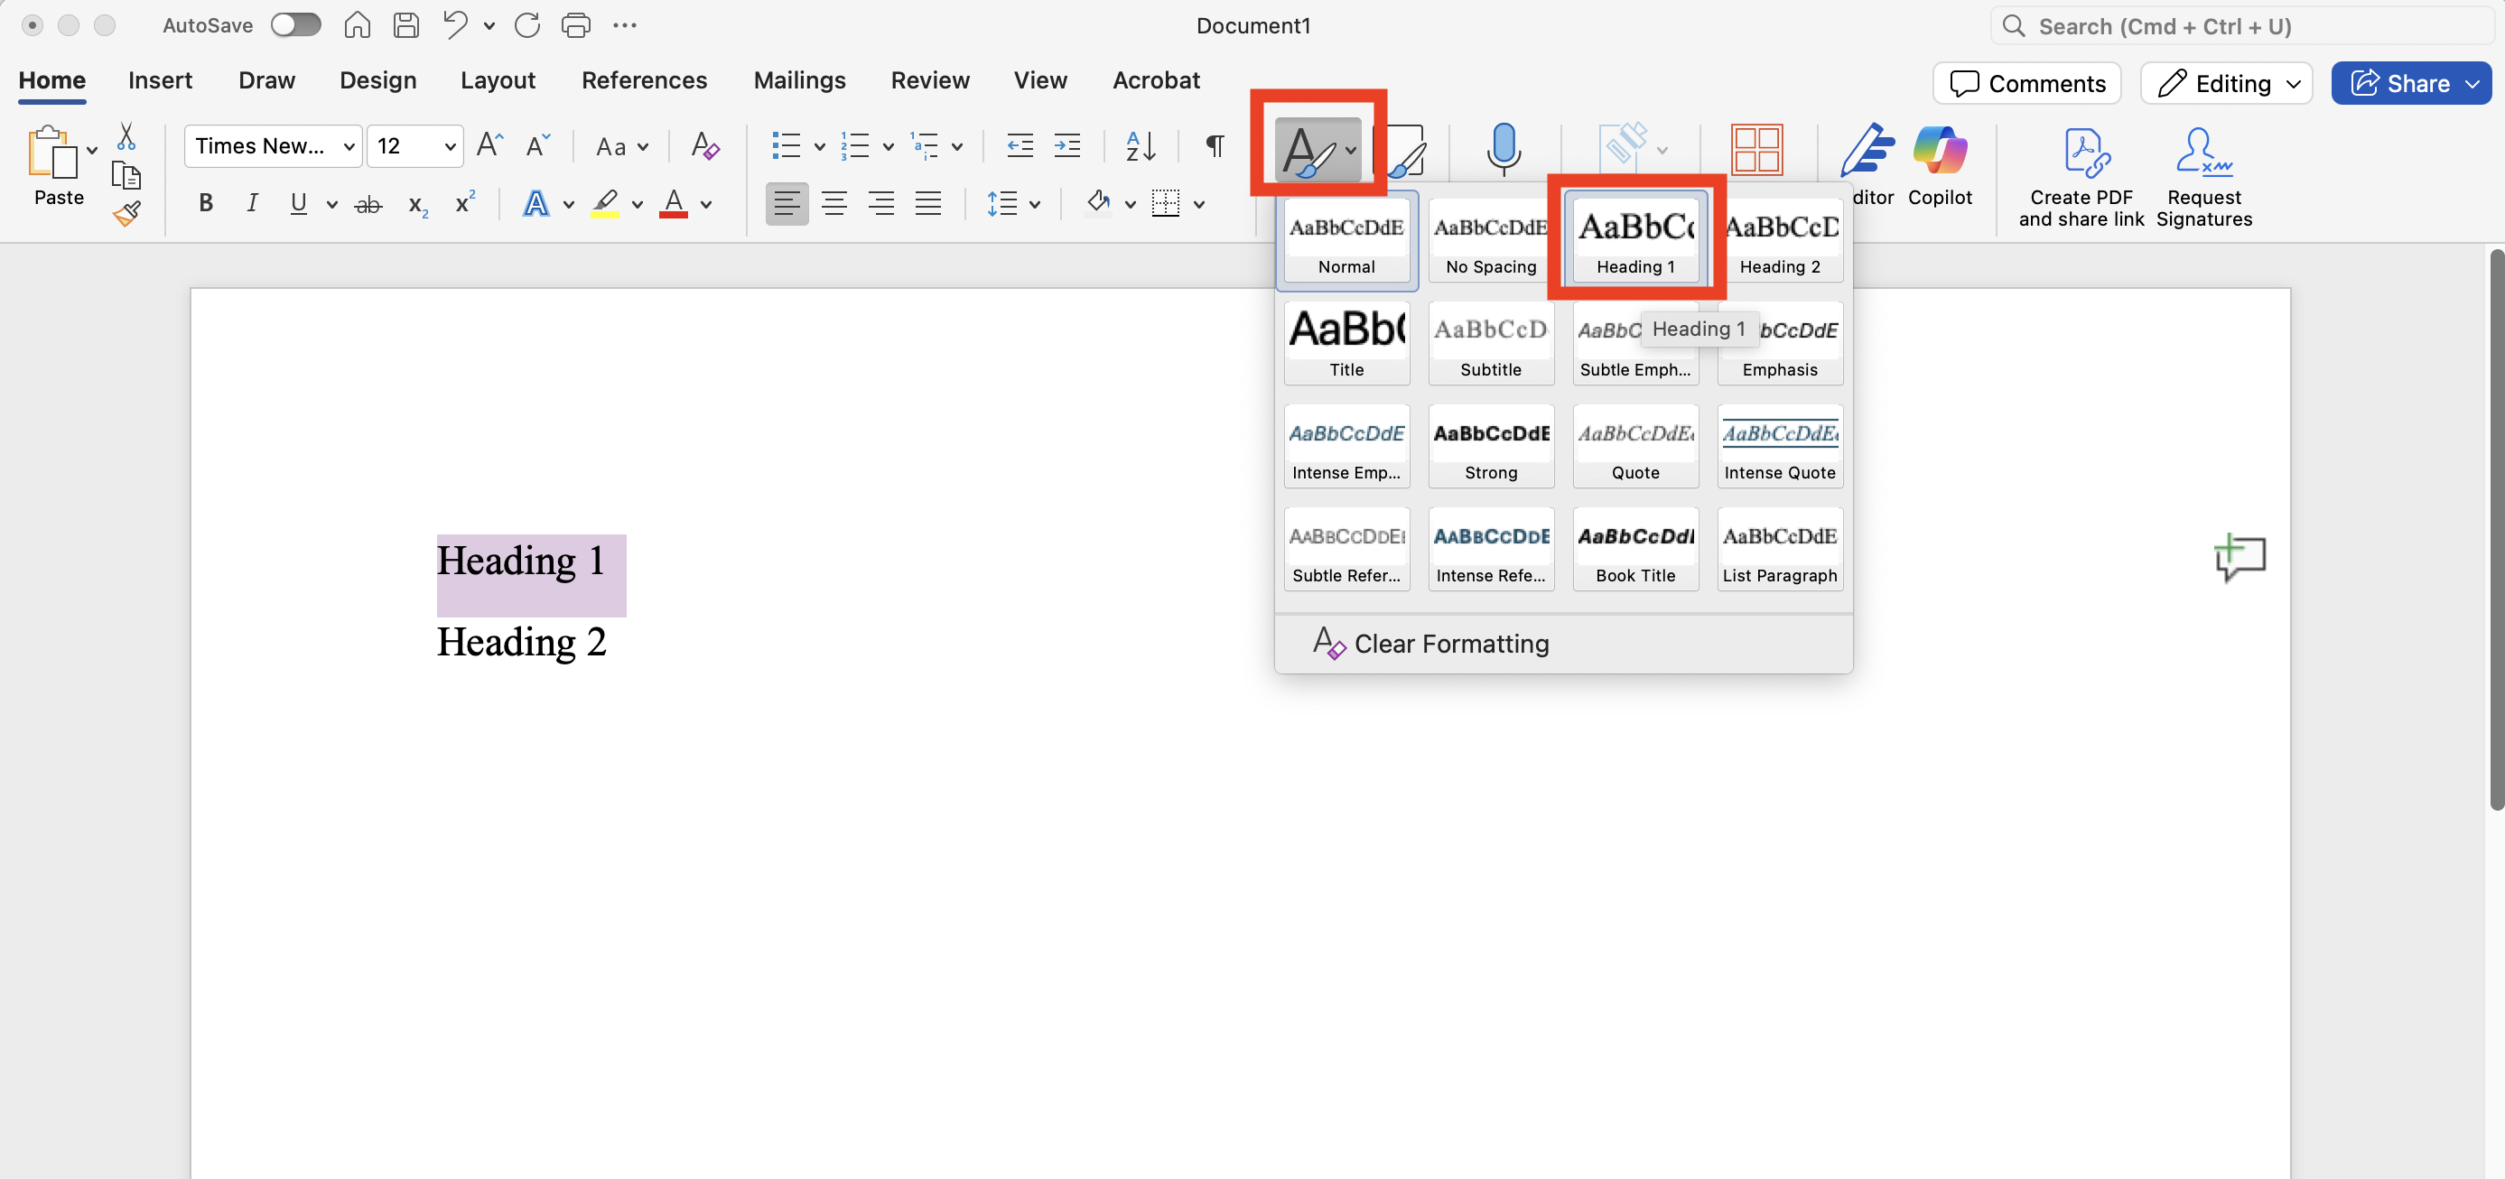Click Request Signatures

pyautogui.click(x=2203, y=178)
